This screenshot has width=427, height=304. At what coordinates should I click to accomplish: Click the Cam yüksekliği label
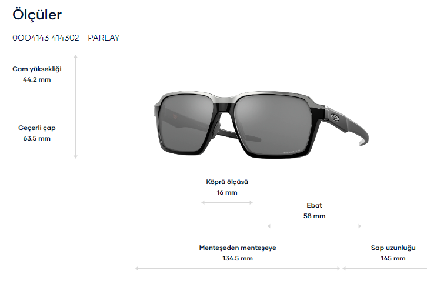[37, 69]
